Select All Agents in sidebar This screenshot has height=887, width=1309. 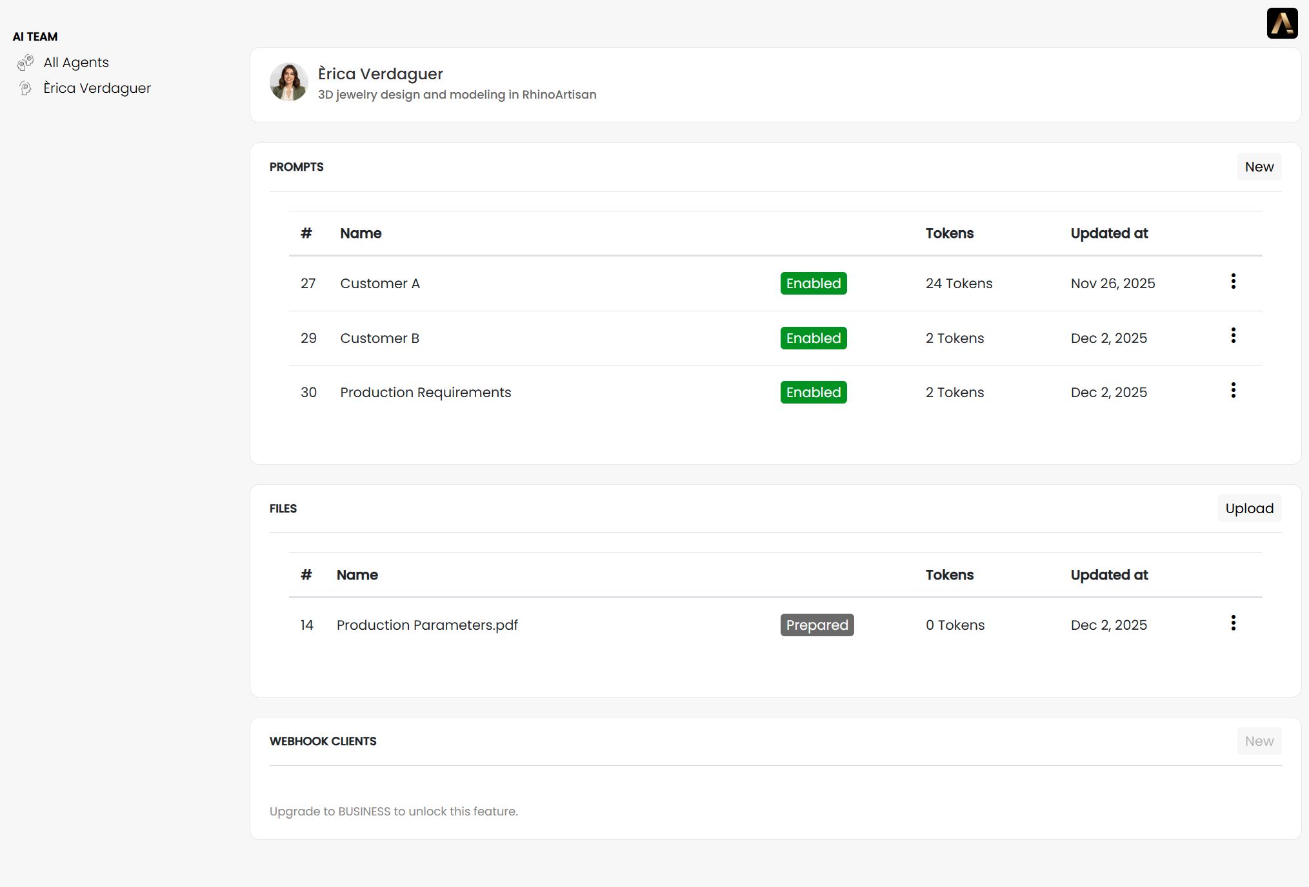(x=76, y=63)
